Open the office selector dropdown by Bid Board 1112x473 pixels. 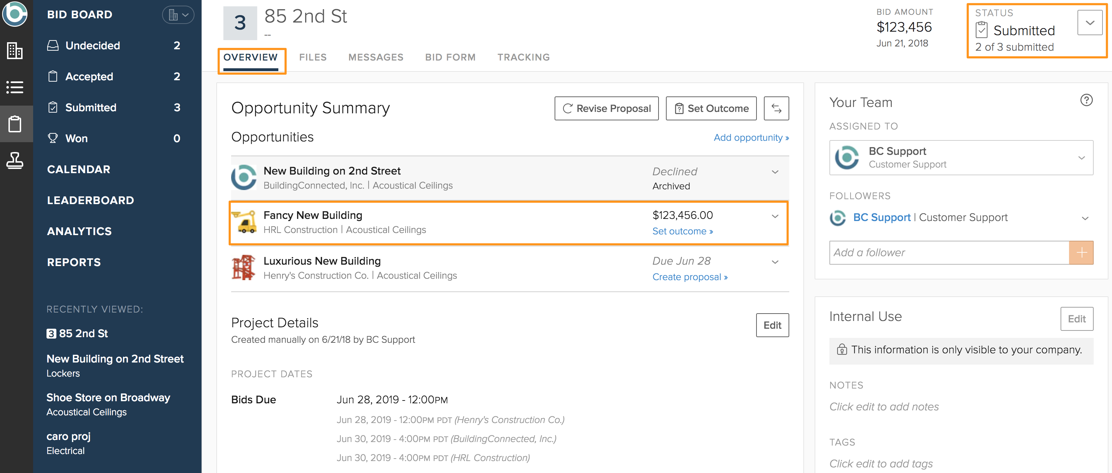(178, 15)
